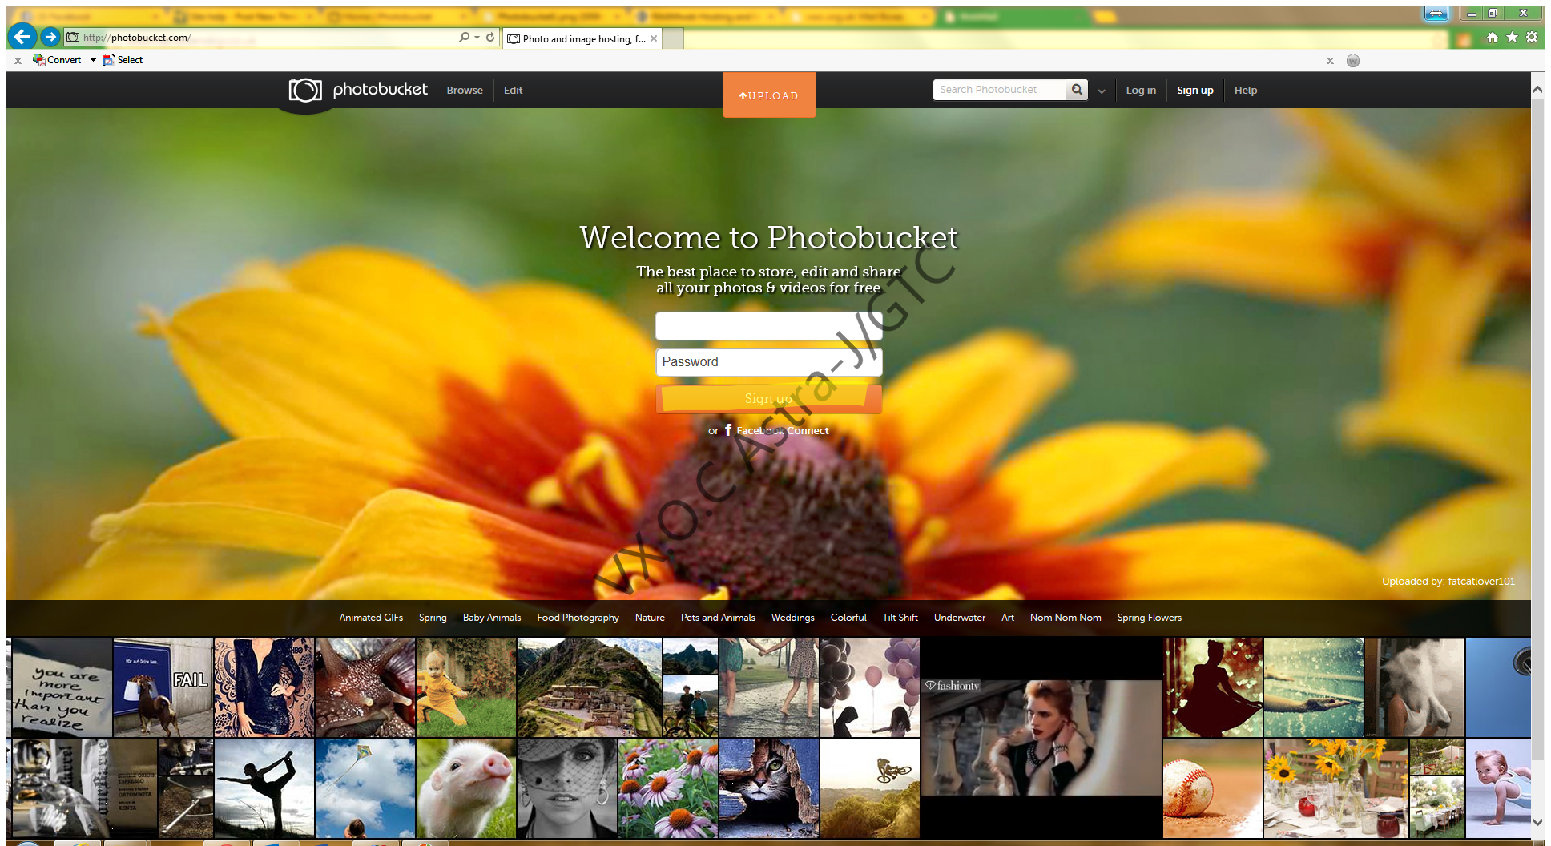The height and width of the screenshot is (846, 1551).
Task: Switch to the Photo and image hosting tab
Action: [580, 38]
